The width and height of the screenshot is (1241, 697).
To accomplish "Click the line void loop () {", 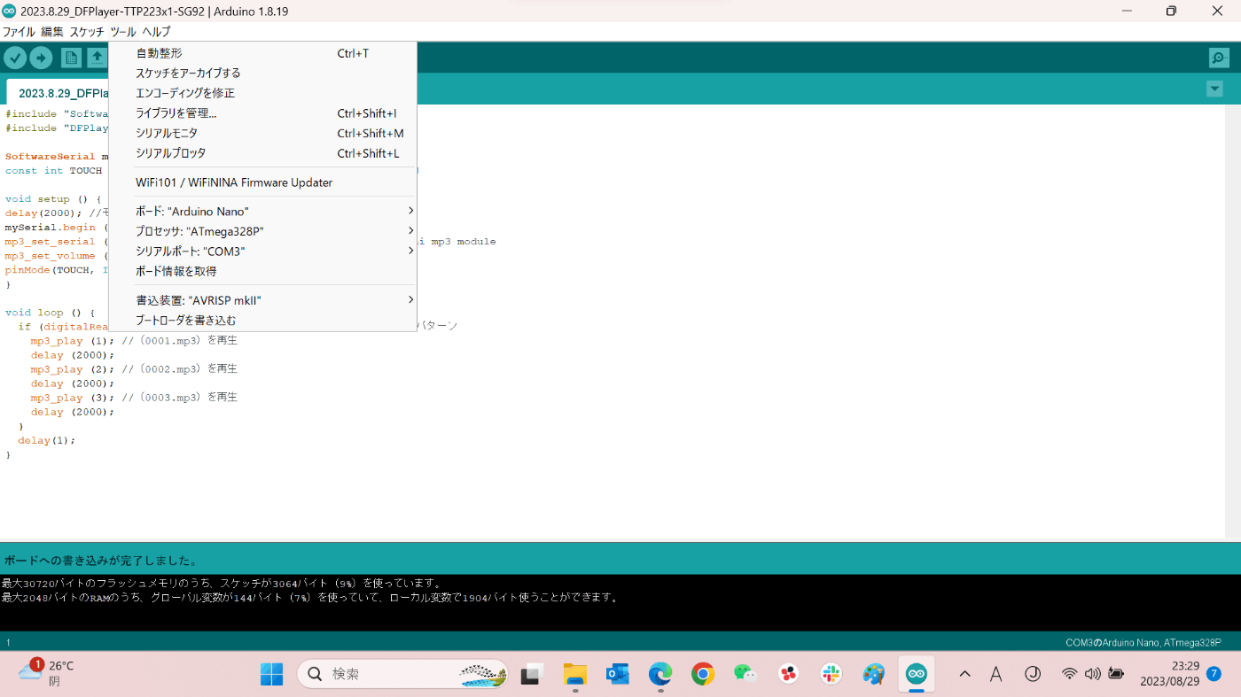I will (x=50, y=313).
